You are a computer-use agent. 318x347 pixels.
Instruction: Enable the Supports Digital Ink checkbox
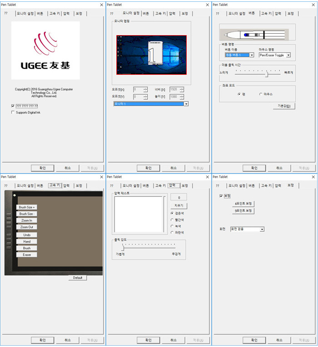pyautogui.click(x=13, y=112)
